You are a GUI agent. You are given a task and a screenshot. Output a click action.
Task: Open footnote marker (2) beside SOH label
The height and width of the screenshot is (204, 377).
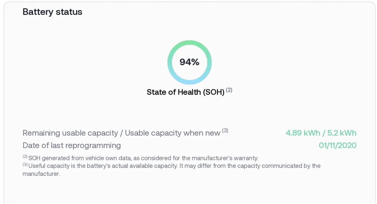pos(229,90)
